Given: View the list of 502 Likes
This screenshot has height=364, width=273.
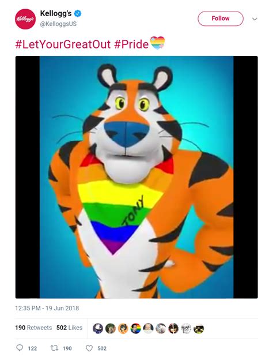Looking at the screenshot, I should pyautogui.click(x=70, y=328).
